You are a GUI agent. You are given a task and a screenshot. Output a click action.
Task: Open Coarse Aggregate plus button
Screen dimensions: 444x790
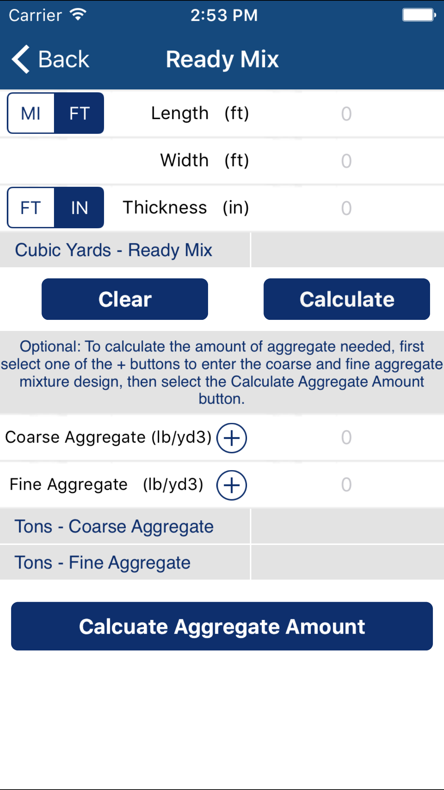point(232,438)
